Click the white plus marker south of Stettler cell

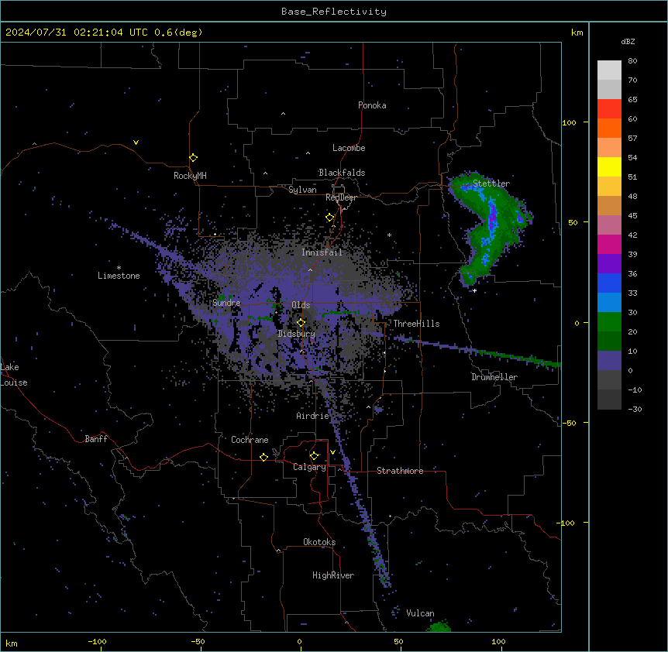coord(474,290)
